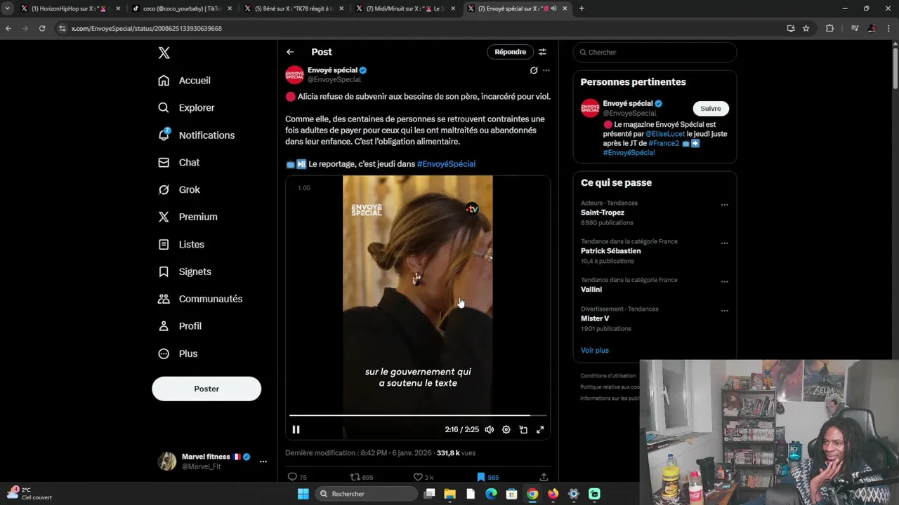This screenshot has width=899, height=505.
Task: Open reply sorting filter icon
Action: point(542,52)
